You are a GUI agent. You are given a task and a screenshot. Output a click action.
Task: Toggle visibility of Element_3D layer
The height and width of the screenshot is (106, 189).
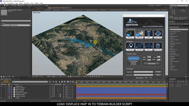click(1, 86)
